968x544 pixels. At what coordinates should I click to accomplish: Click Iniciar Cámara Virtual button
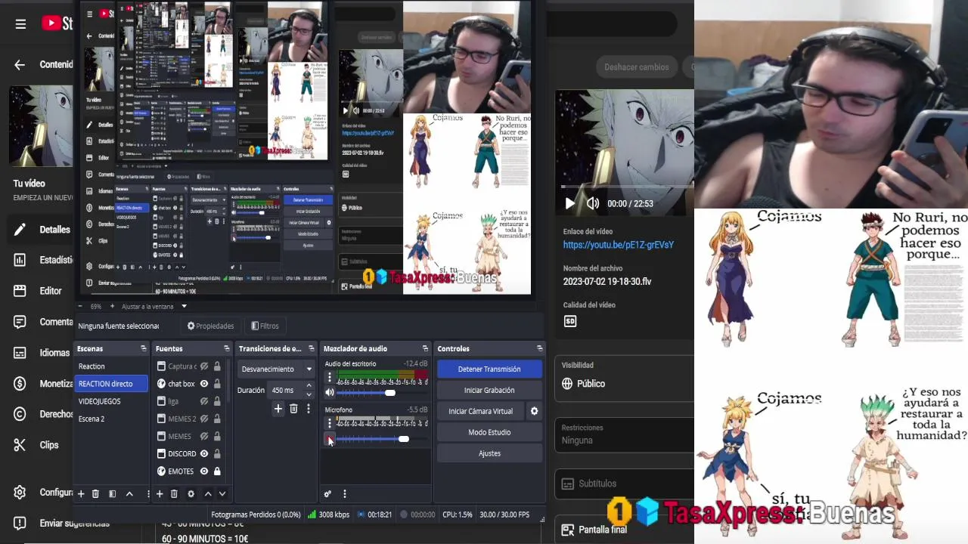pyautogui.click(x=480, y=411)
